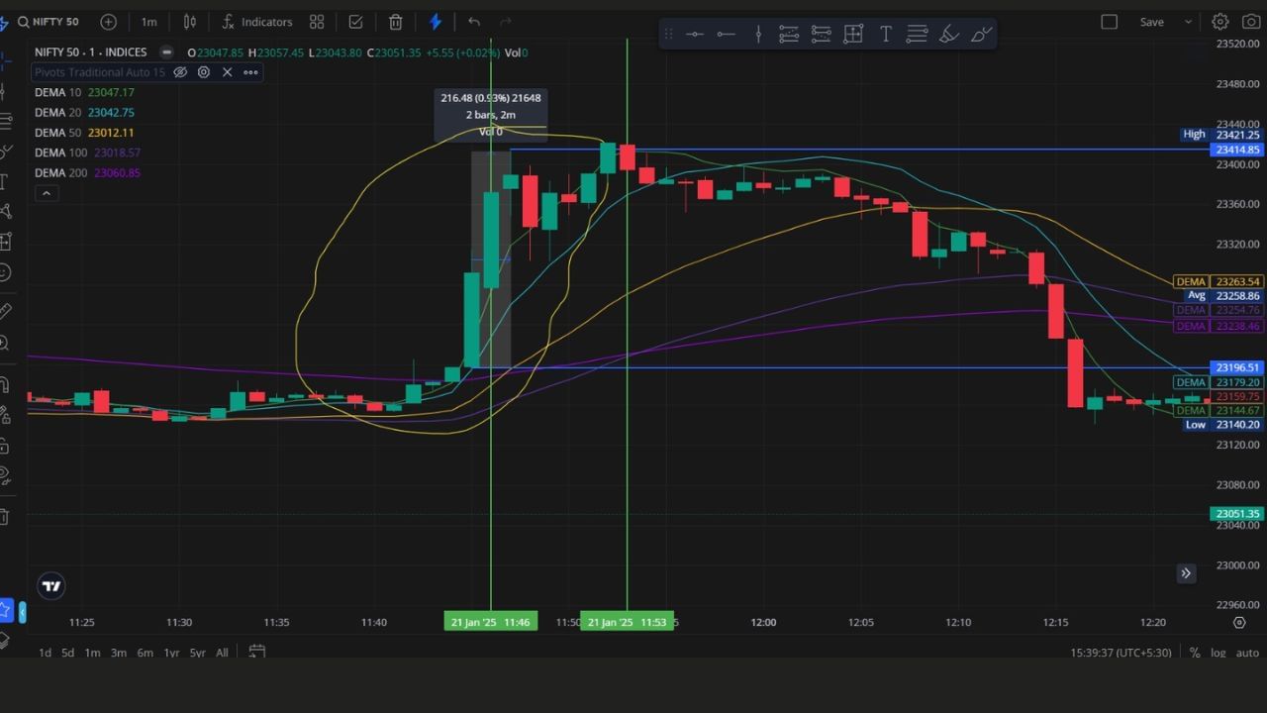Switch to the 6m time range
Image resolution: width=1267 pixels, height=713 pixels.
[145, 653]
